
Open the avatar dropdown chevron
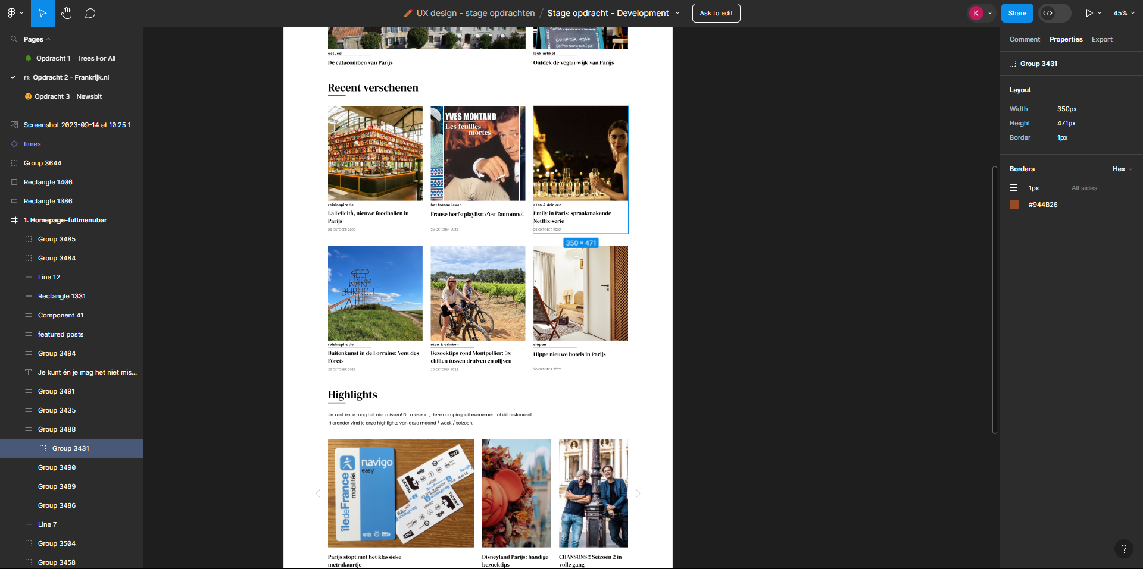pos(990,13)
